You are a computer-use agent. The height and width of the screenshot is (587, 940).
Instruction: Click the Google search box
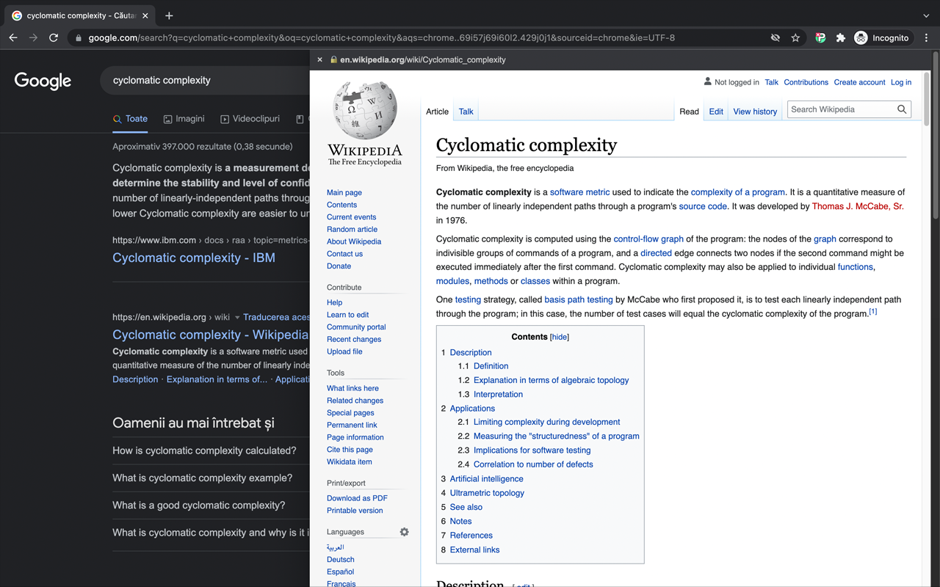pyautogui.click(x=206, y=80)
